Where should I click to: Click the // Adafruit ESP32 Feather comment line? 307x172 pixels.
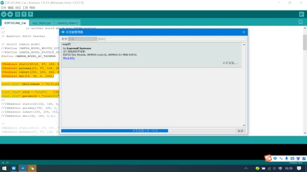[23, 36]
